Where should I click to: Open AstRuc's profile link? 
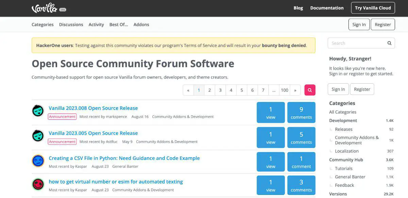(112, 142)
